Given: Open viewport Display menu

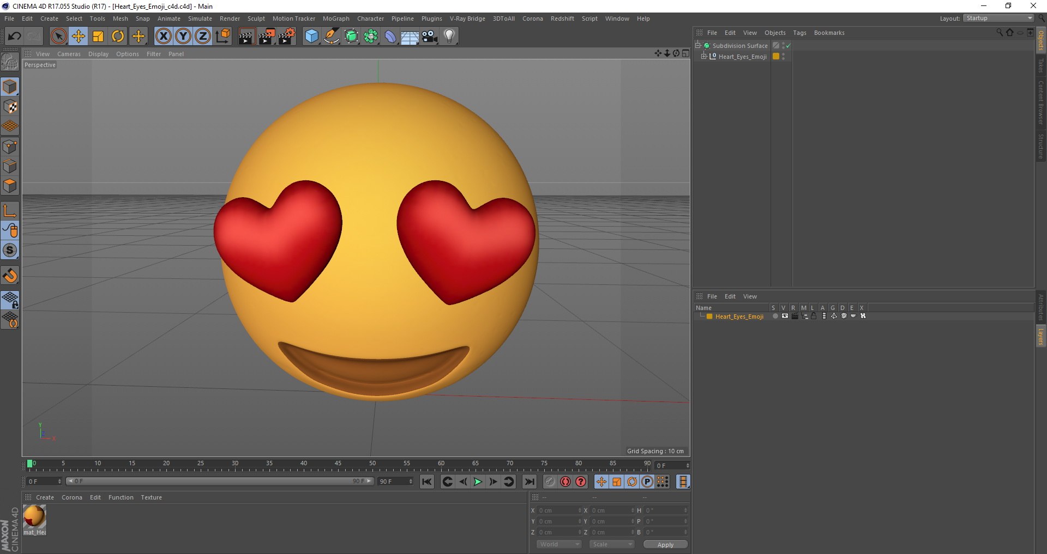Looking at the screenshot, I should [x=98, y=54].
